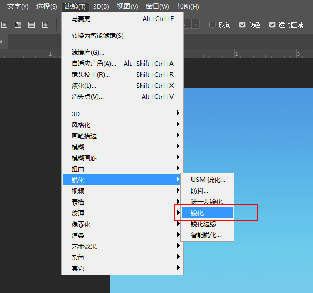The height and width of the screenshot is (293, 313).
Task: Expand the 3D filter submenu
Action: point(123,114)
